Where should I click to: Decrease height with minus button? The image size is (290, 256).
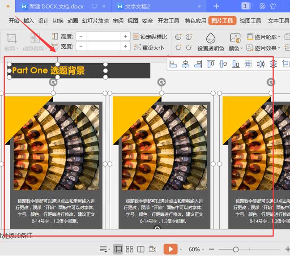coord(81,36)
